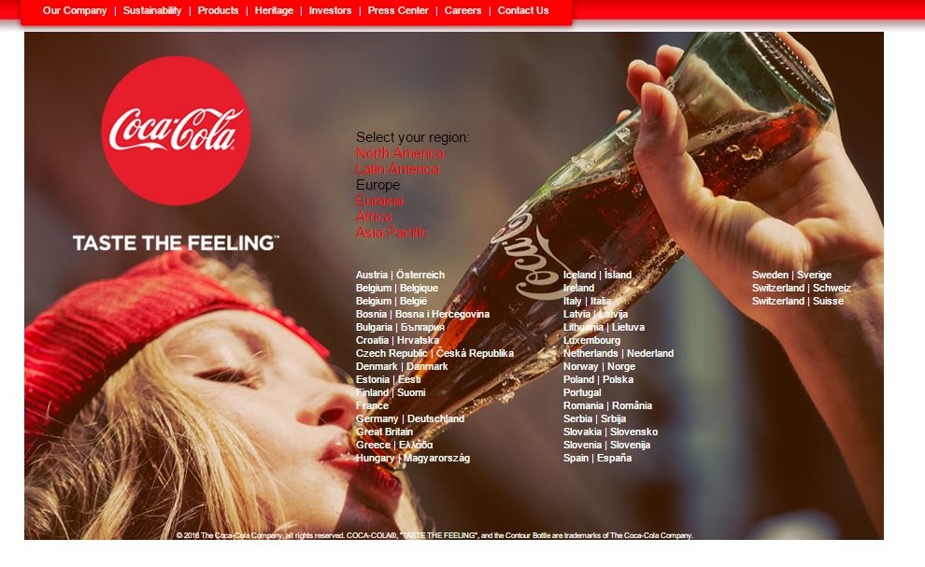Select the Asia Pacific region
This screenshot has height=567, width=925.
point(391,233)
